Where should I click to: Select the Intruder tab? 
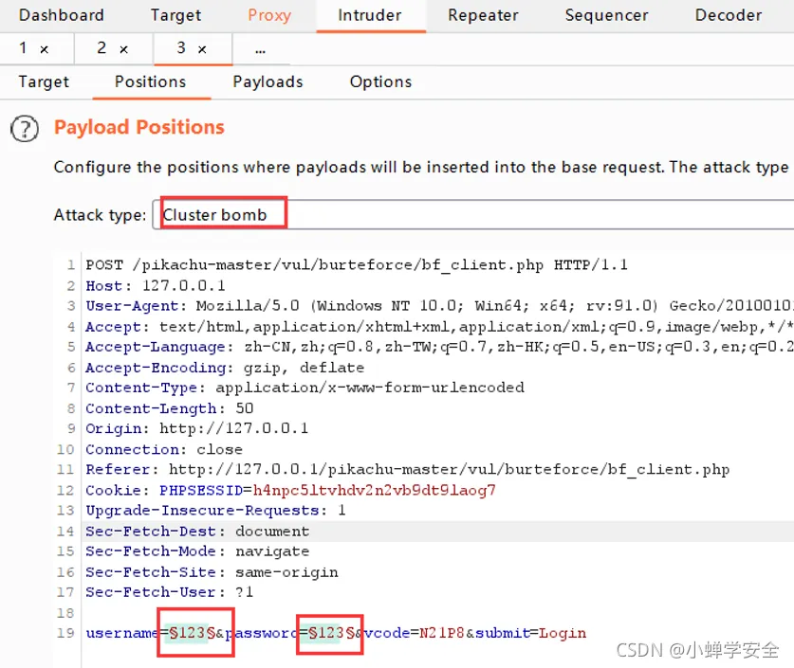[370, 15]
